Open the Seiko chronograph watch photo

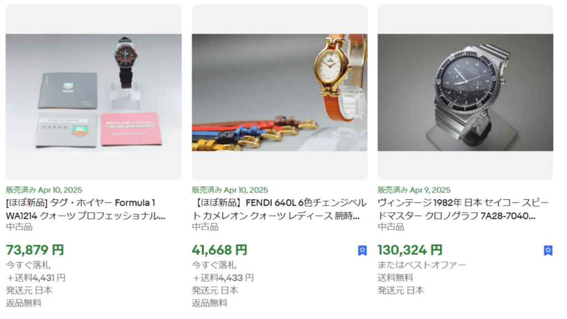click(465, 92)
